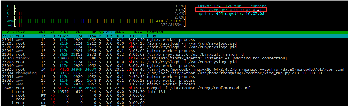Image resolution: width=348 pixels, height=106 pixels.
Task: Select the MEM% column header
Action: coord(119,32)
